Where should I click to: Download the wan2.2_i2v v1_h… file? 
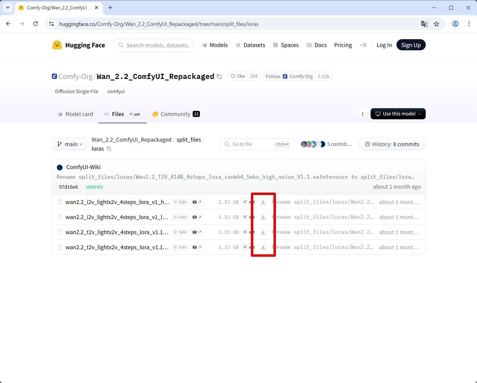(x=263, y=202)
